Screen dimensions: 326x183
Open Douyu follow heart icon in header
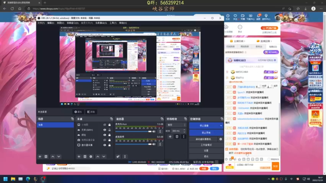(x=235, y=17)
